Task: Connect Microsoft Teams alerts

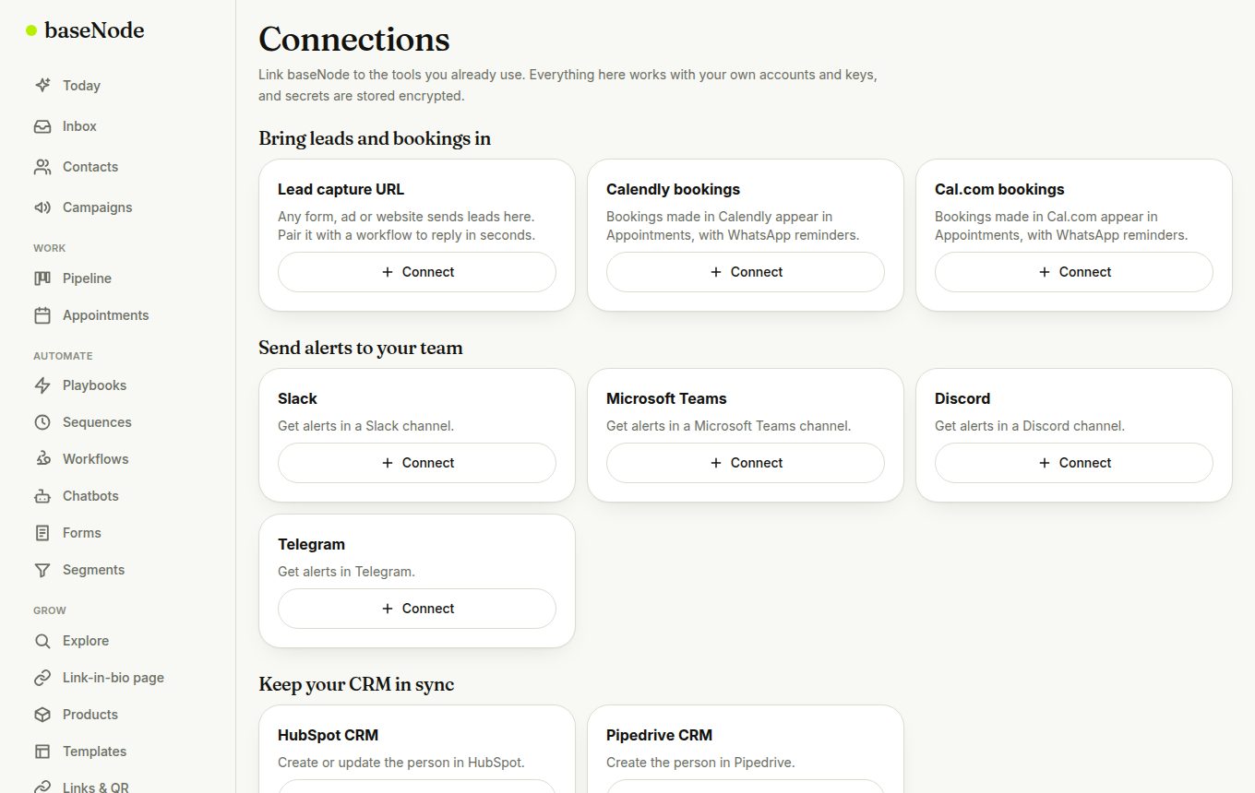Action: pos(746,463)
